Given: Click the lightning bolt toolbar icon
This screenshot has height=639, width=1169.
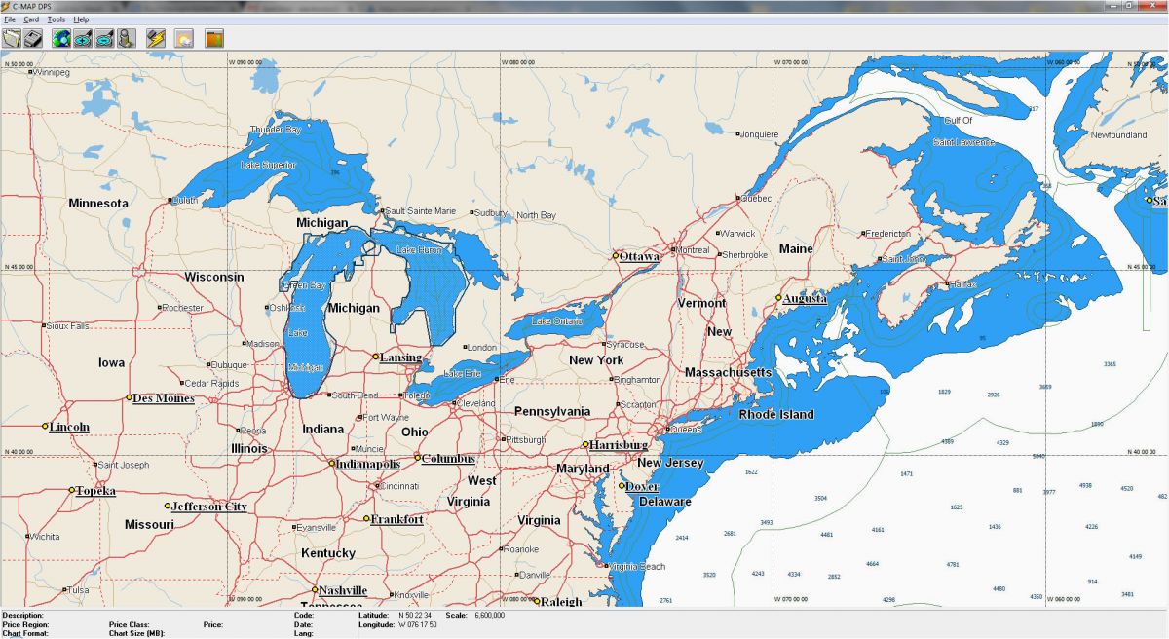Looking at the screenshot, I should 155,38.
